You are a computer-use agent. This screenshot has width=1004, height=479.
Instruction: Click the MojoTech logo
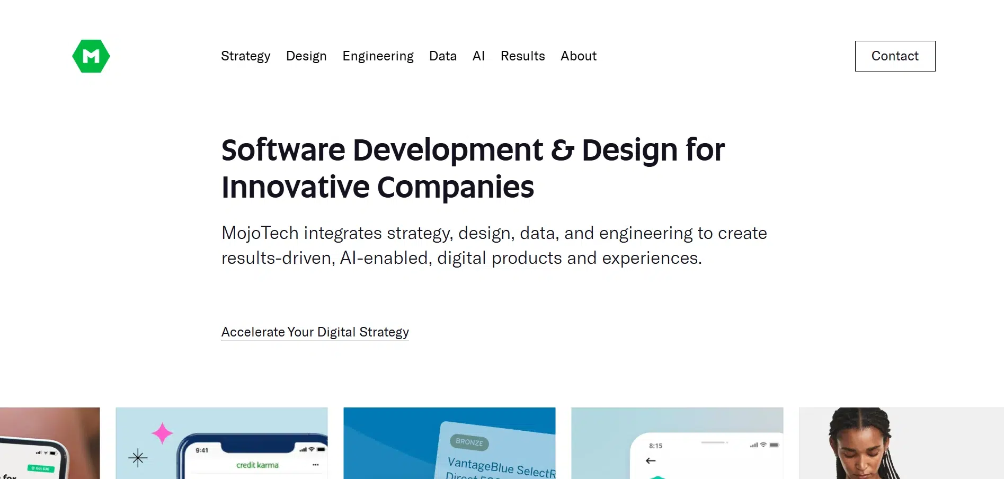coord(91,55)
